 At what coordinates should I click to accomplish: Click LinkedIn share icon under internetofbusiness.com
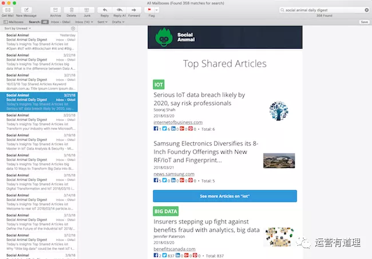pyautogui.click(x=173, y=128)
